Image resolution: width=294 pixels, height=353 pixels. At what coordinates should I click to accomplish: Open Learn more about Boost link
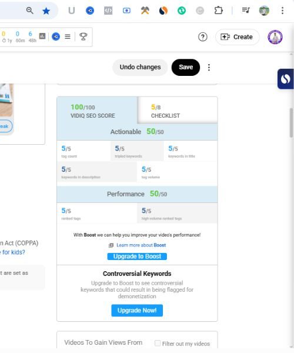coord(141,245)
